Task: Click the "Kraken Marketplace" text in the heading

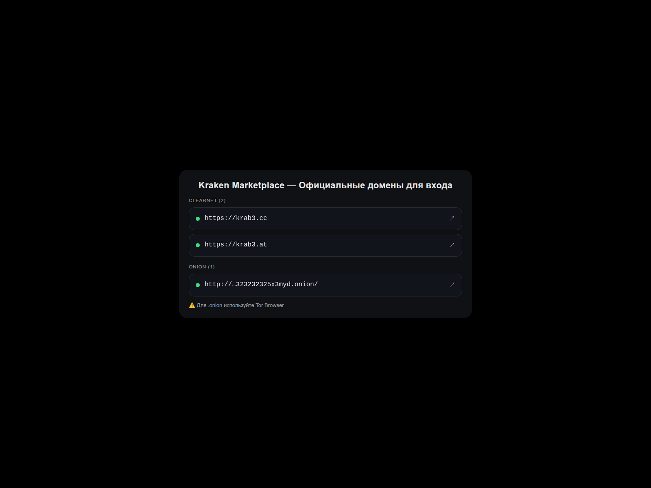Action: tap(241, 185)
